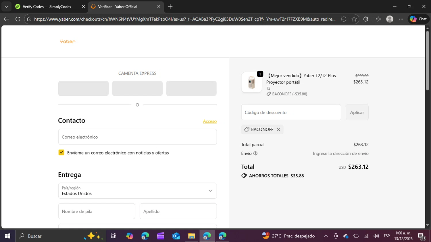431x242 pixels.
Task: Click shipping info help icon next to Envío
Action: 255,154
